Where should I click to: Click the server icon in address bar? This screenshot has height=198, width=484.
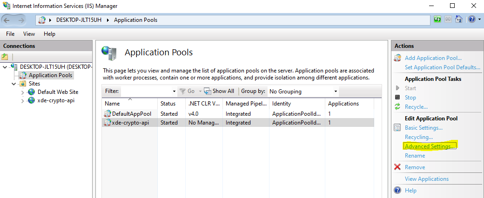[x=41, y=20]
